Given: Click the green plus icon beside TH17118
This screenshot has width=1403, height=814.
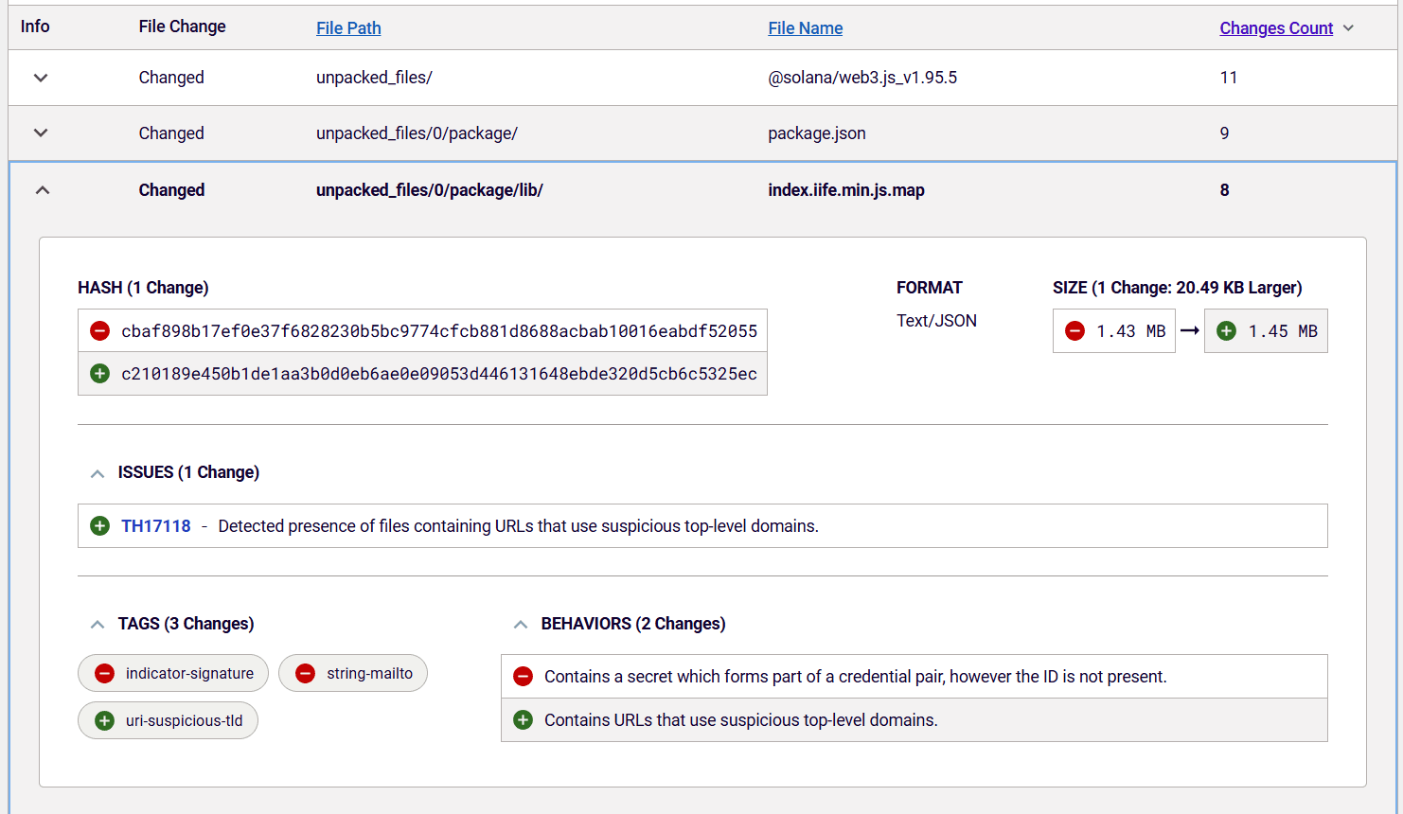Looking at the screenshot, I should pos(99,526).
